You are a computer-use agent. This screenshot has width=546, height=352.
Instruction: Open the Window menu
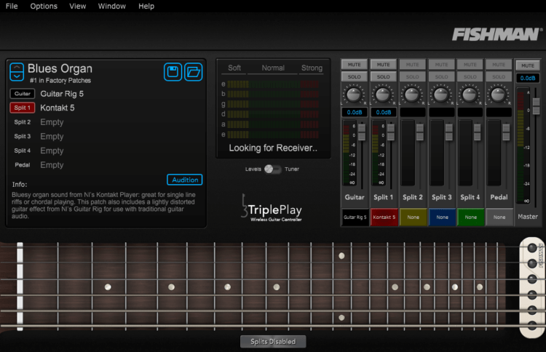coord(112,6)
